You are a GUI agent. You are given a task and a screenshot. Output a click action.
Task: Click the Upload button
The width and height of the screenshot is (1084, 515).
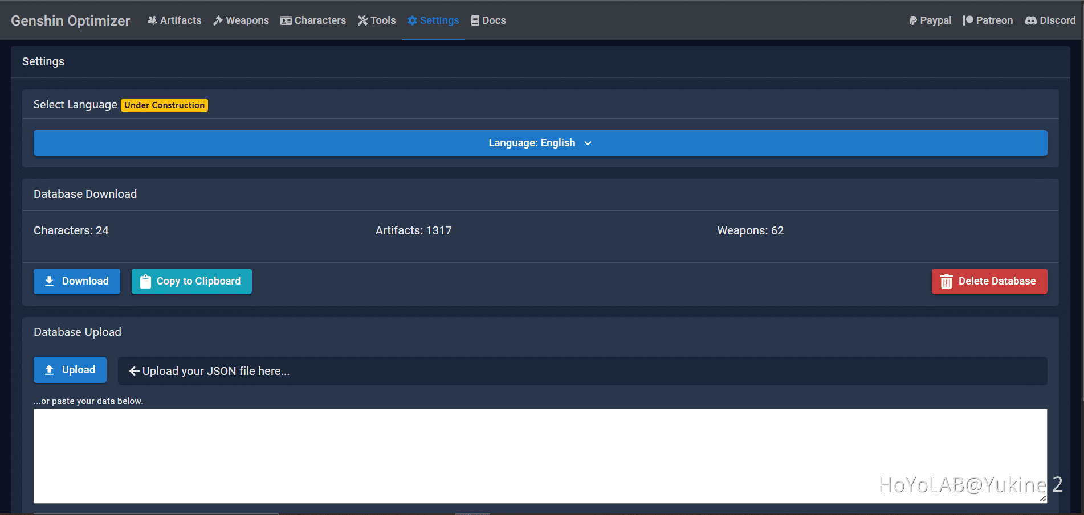click(x=70, y=370)
